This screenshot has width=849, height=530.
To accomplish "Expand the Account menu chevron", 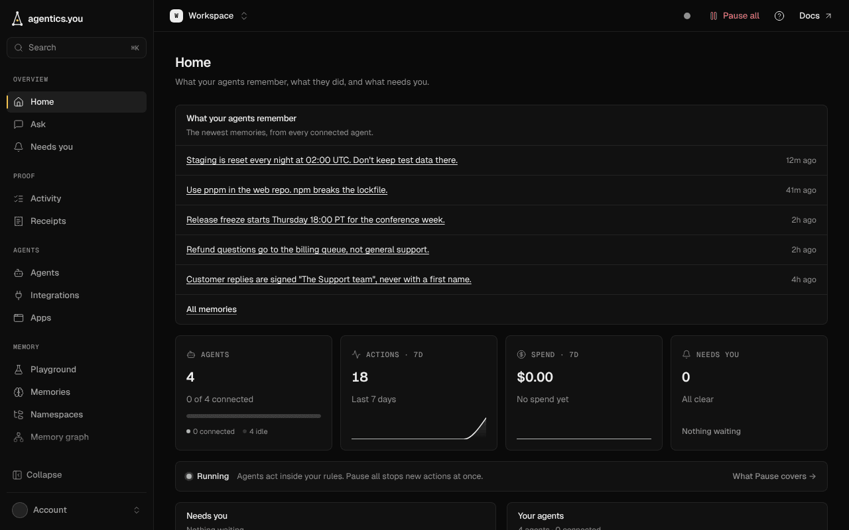I will click(137, 510).
